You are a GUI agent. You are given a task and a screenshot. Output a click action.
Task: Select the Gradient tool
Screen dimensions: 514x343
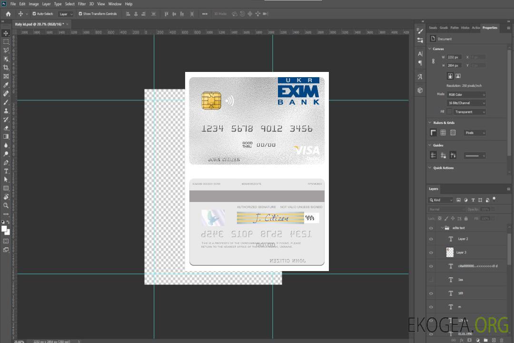[6, 137]
